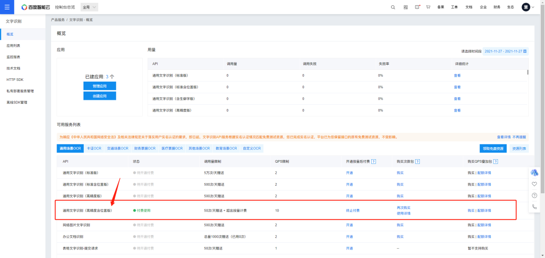
Task: Open 配额详情 for 通用文字识别（标准版）
Action: coord(484,173)
